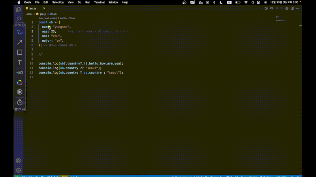Open the line thickness tool
The image size is (316, 177).
[19, 72]
